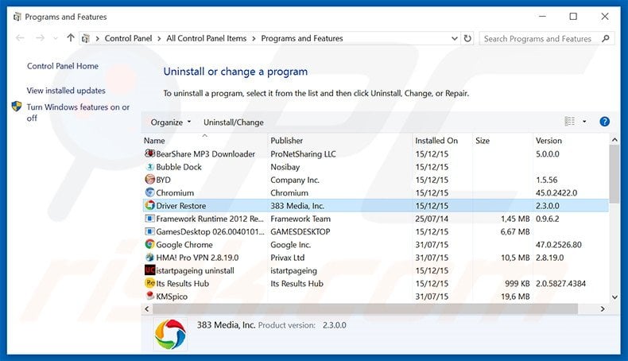Click the Forward navigation arrow
This screenshot has height=361, width=628.
pyautogui.click(x=40, y=38)
